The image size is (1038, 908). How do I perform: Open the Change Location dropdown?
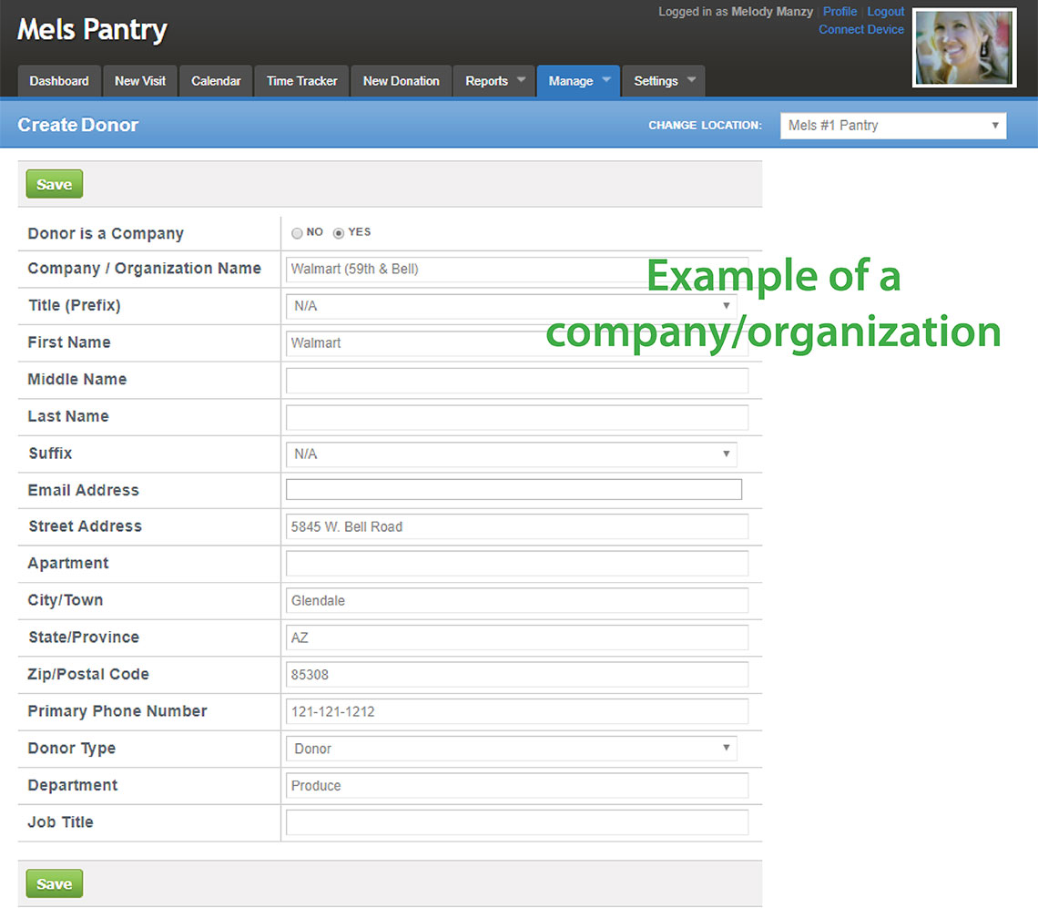893,126
